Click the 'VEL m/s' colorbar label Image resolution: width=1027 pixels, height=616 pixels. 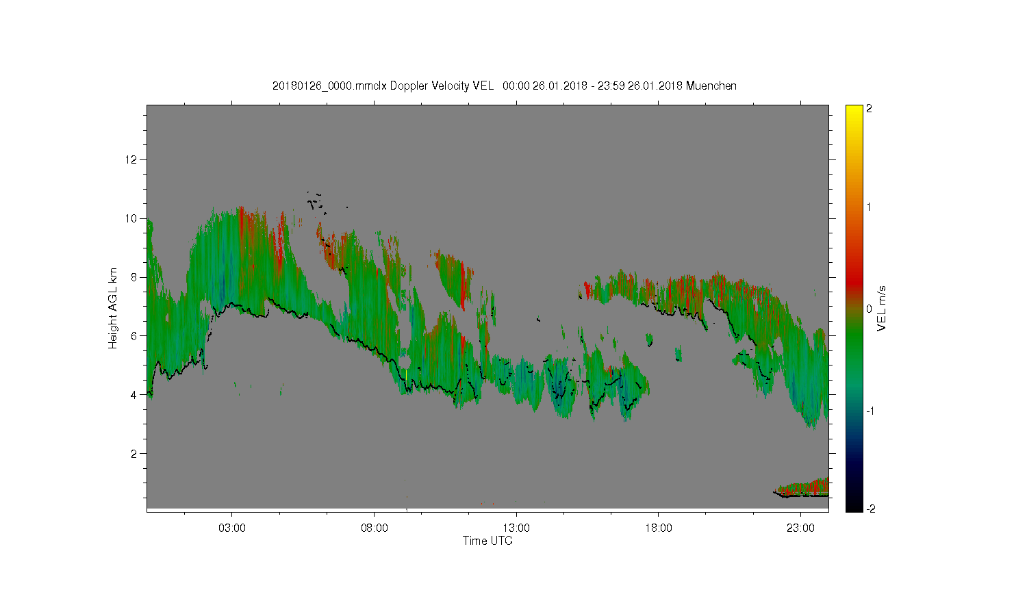click(882, 308)
